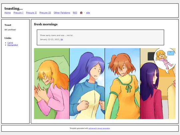Click the small round icon beside R63

coord(81,13)
